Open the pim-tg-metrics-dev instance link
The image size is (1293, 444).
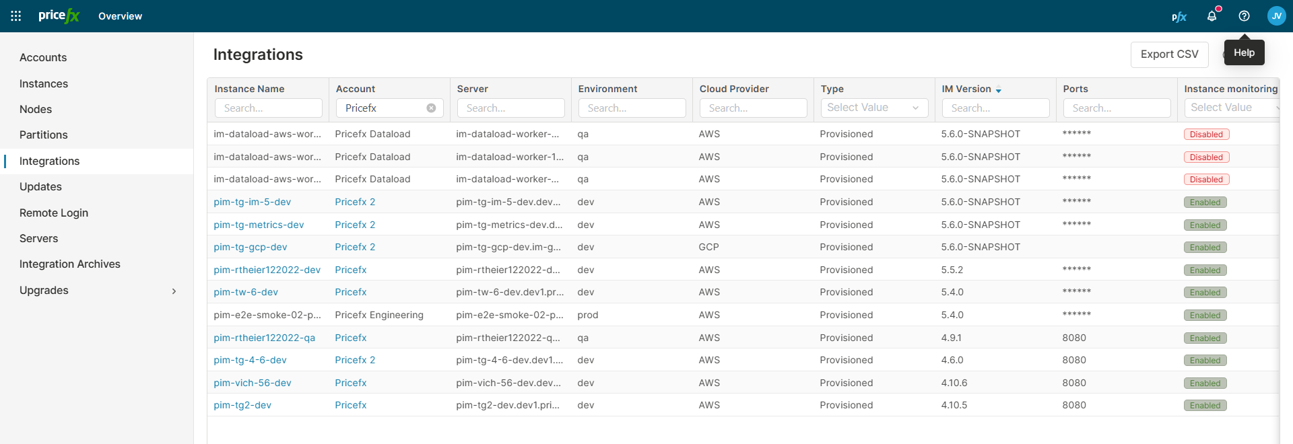pos(259,225)
